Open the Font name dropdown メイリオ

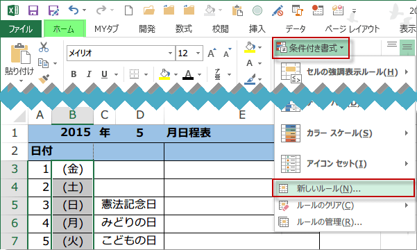(170, 53)
